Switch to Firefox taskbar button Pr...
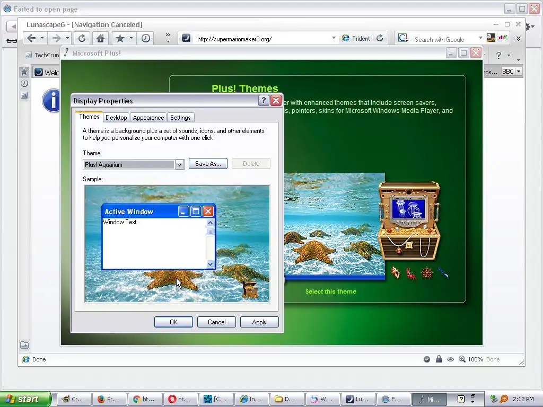Viewport: 543px width, 407px height. pos(109,399)
